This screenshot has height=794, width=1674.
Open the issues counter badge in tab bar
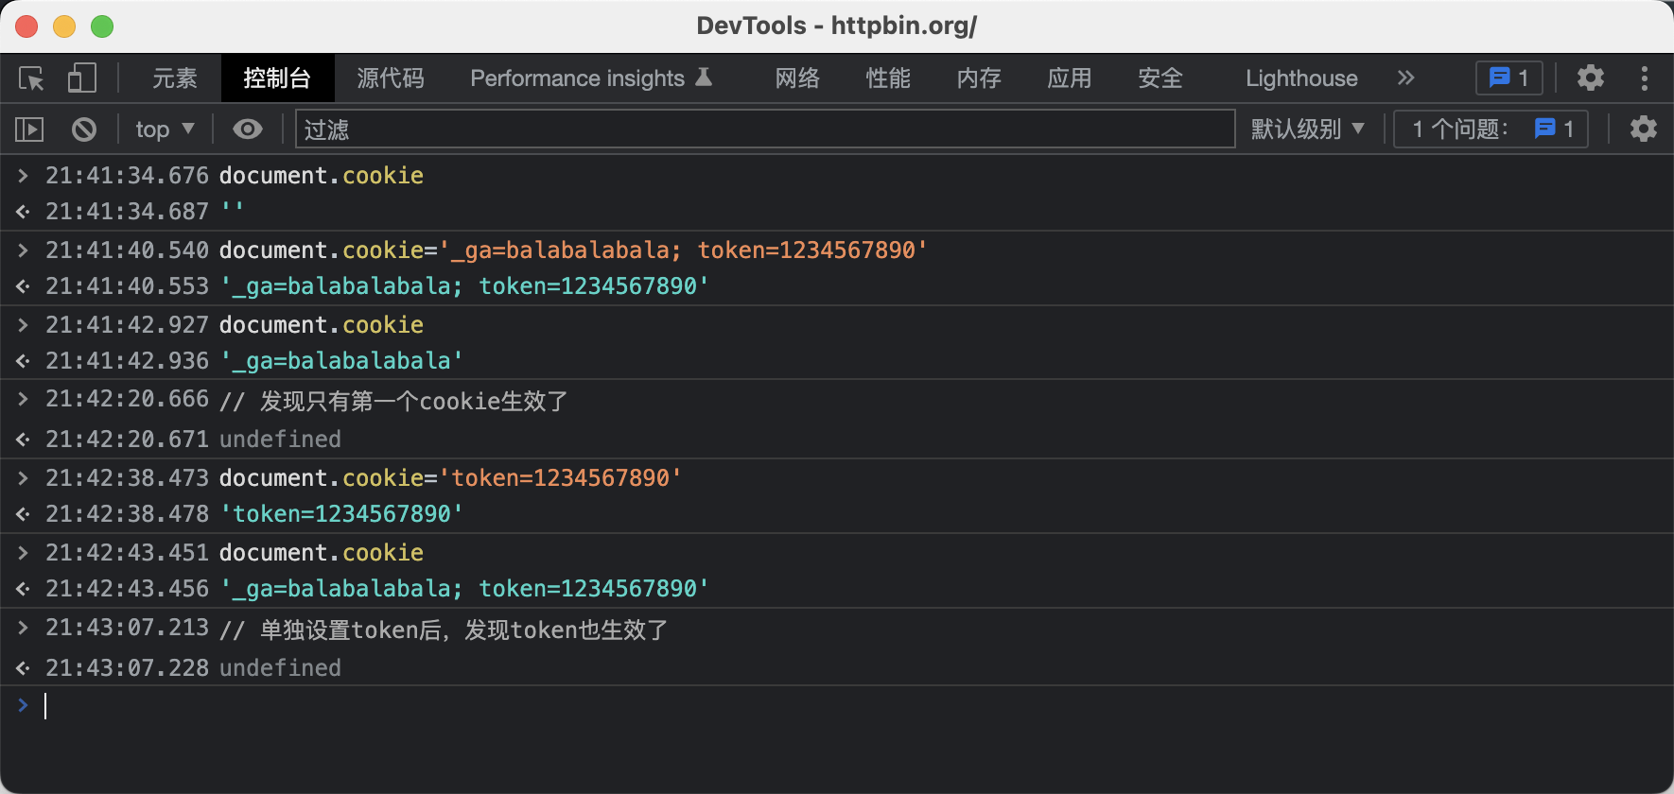click(x=1509, y=78)
